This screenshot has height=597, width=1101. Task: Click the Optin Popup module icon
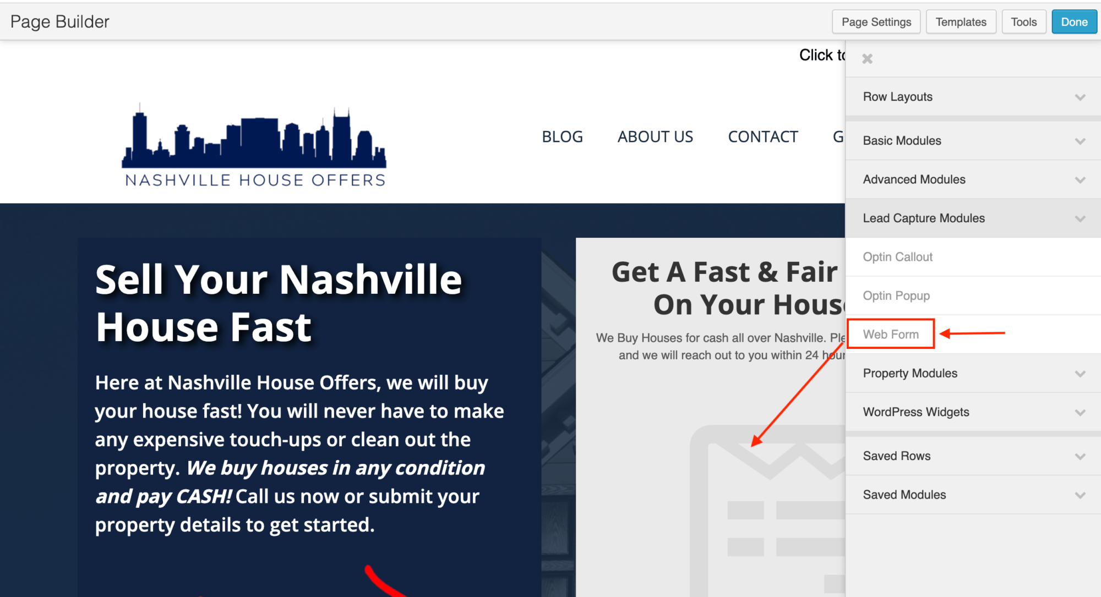[x=896, y=295]
